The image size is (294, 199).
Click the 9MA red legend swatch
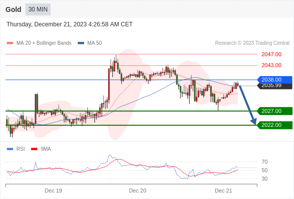point(34,149)
